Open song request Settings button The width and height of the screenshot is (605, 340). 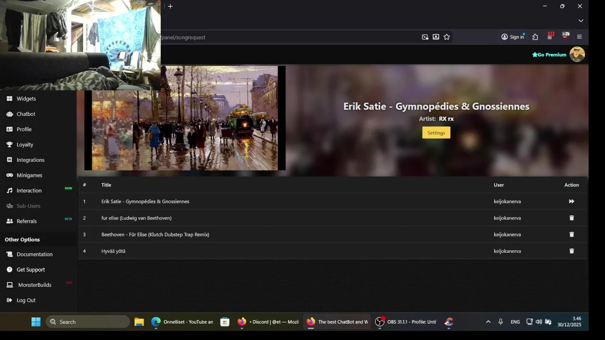[436, 133]
